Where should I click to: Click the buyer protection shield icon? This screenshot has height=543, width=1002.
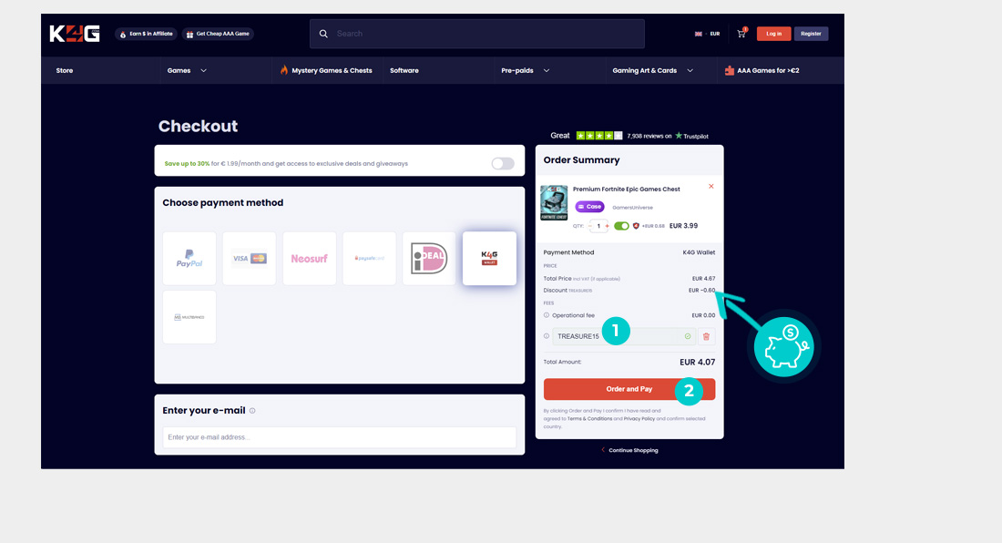636,226
